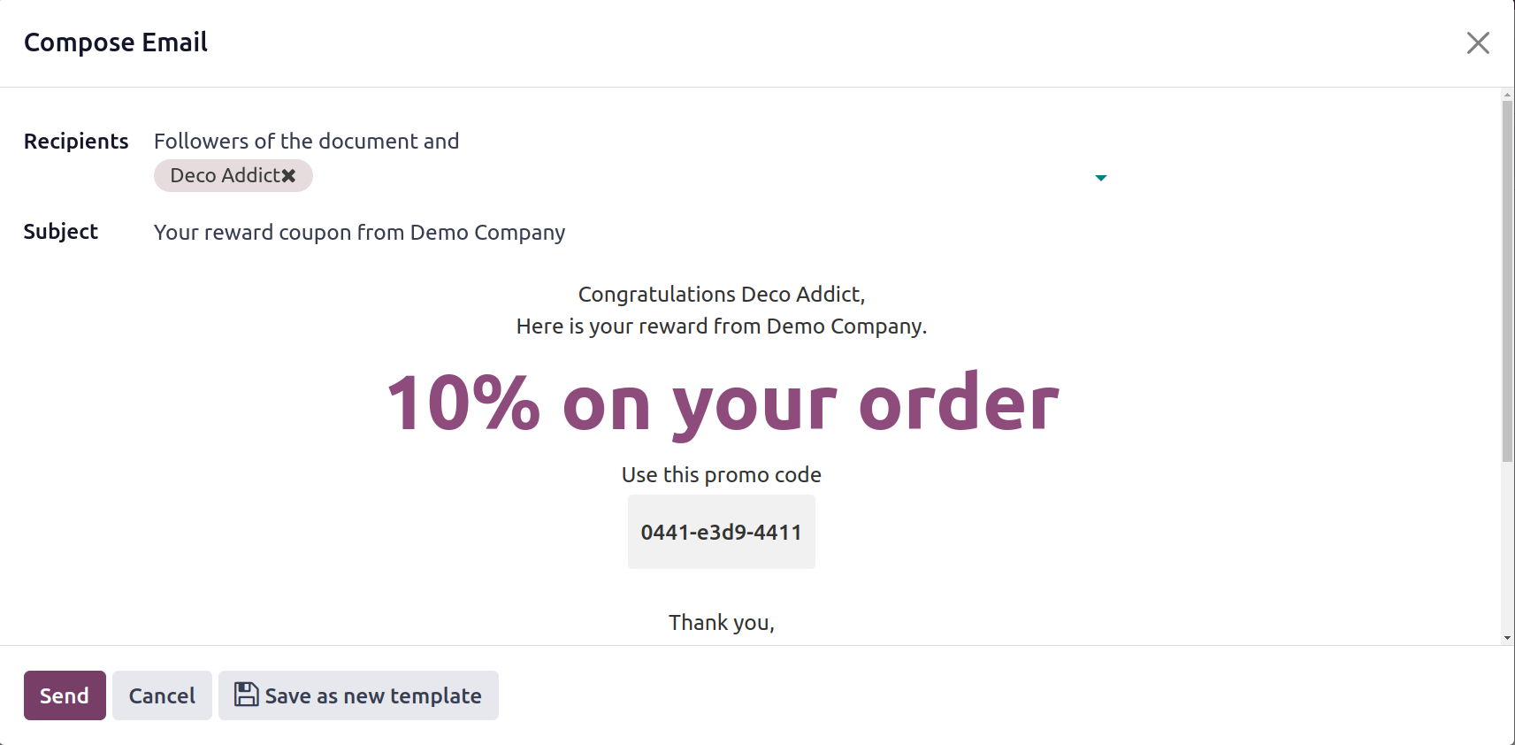The height and width of the screenshot is (745, 1515).
Task: Click the floppy disk save icon
Action: click(246, 695)
